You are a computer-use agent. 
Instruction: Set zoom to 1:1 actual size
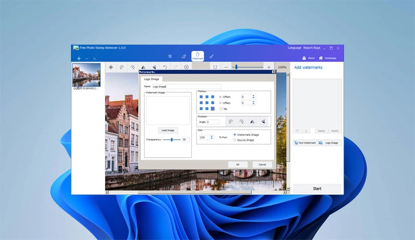[x=215, y=67]
